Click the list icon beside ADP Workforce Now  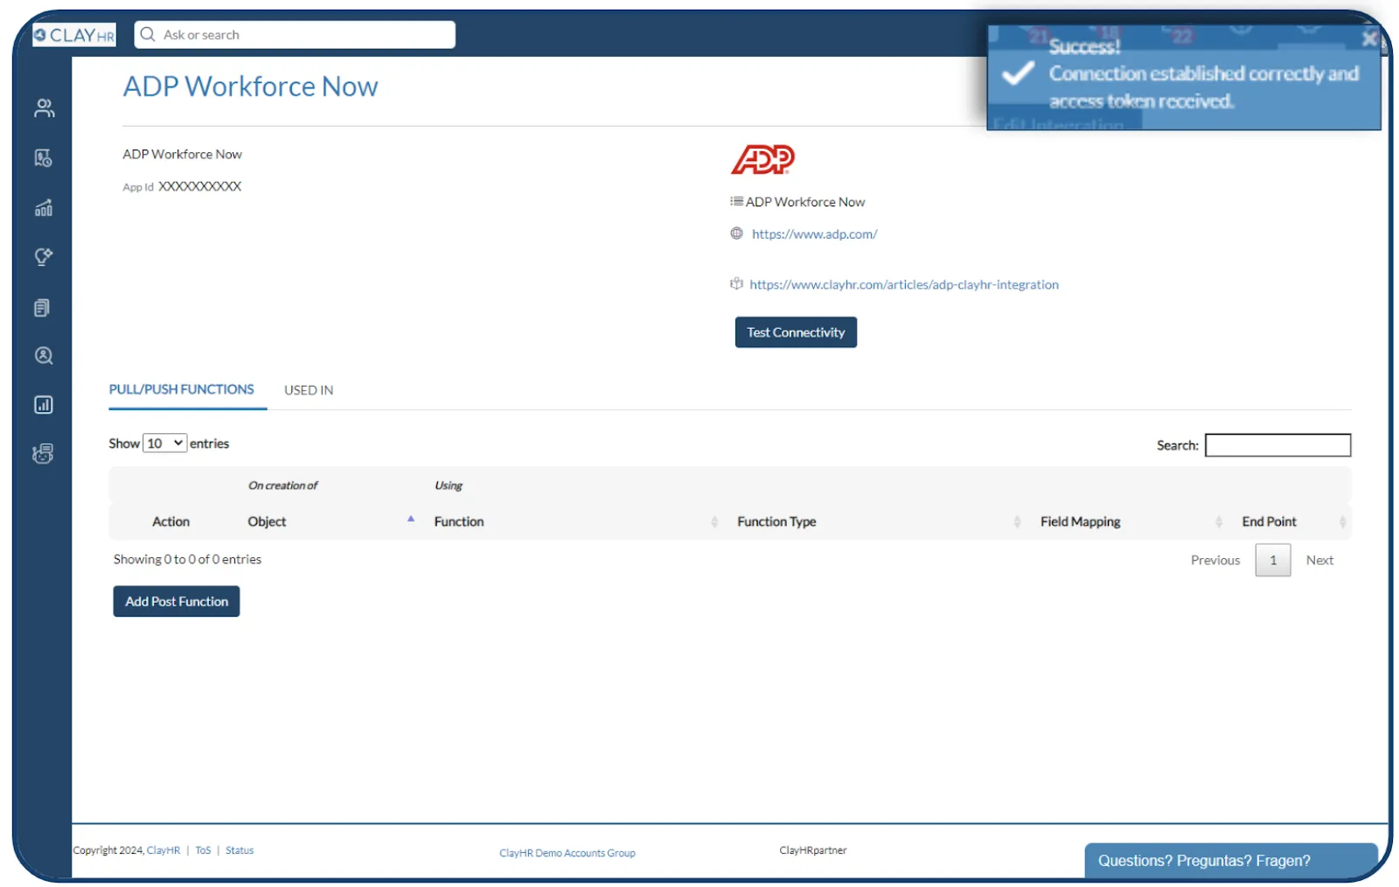737,201
